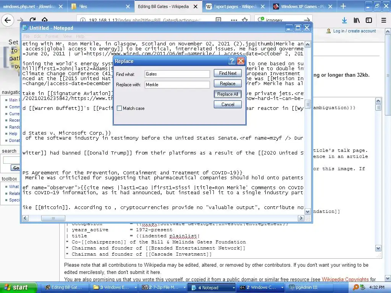Click the help question mark in Replace dialog

click(x=232, y=61)
